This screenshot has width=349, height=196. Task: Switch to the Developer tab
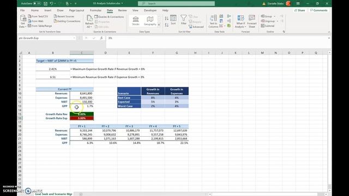point(150,10)
